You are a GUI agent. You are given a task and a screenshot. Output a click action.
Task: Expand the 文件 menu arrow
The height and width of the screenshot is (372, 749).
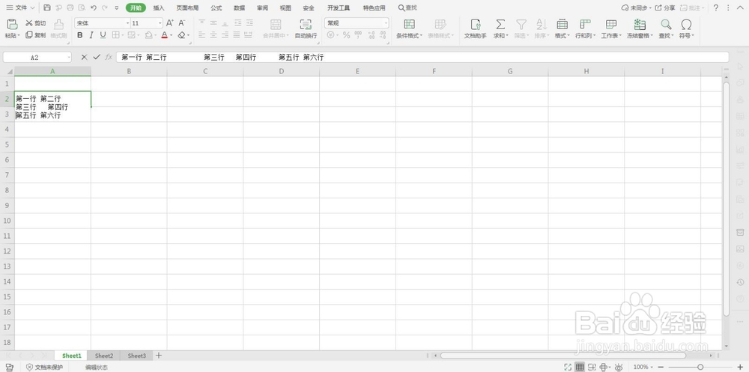pos(32,7)
